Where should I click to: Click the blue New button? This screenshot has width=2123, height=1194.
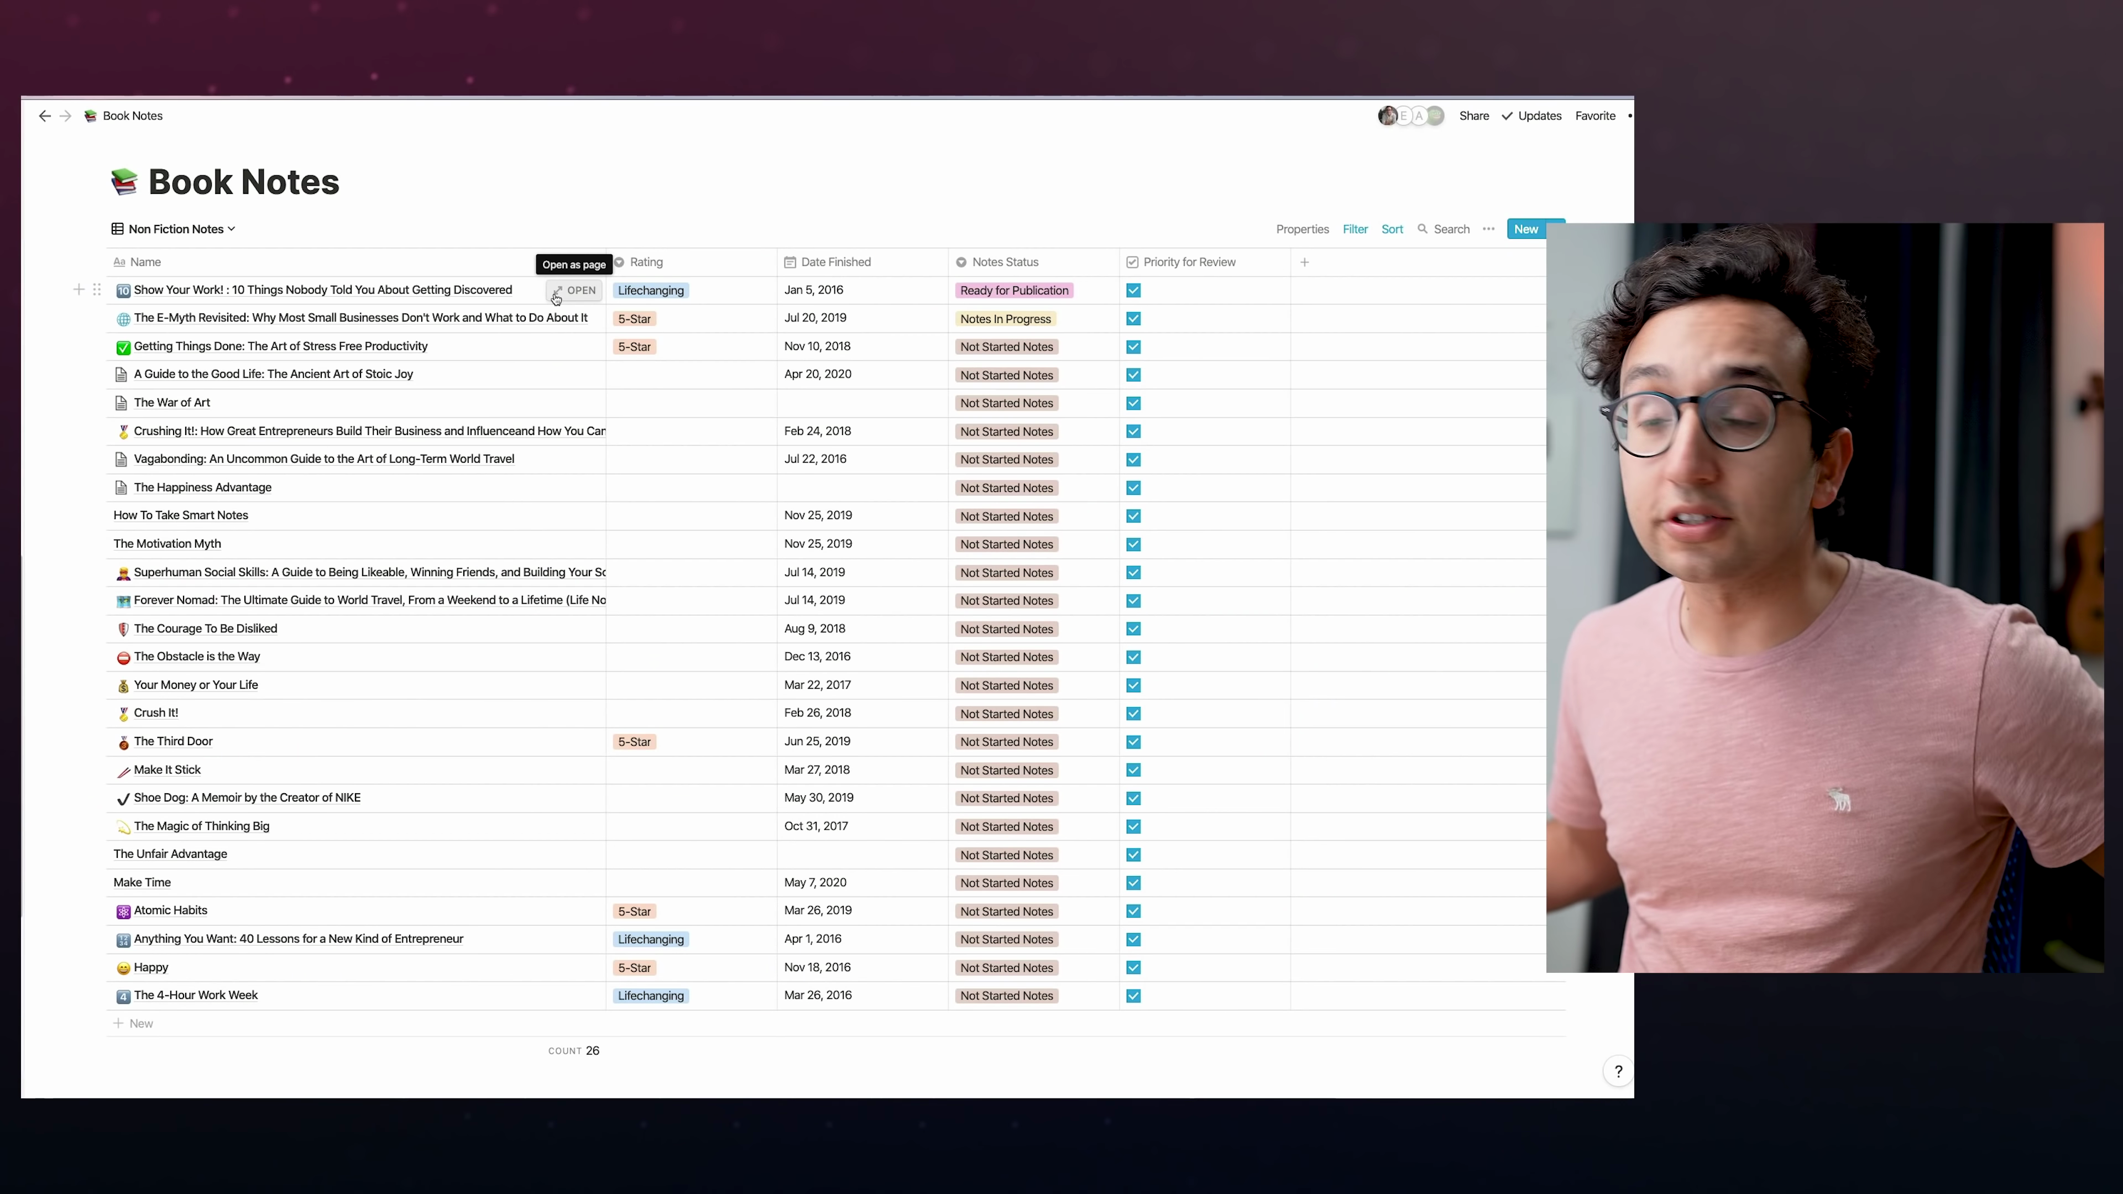[1525, 229]
